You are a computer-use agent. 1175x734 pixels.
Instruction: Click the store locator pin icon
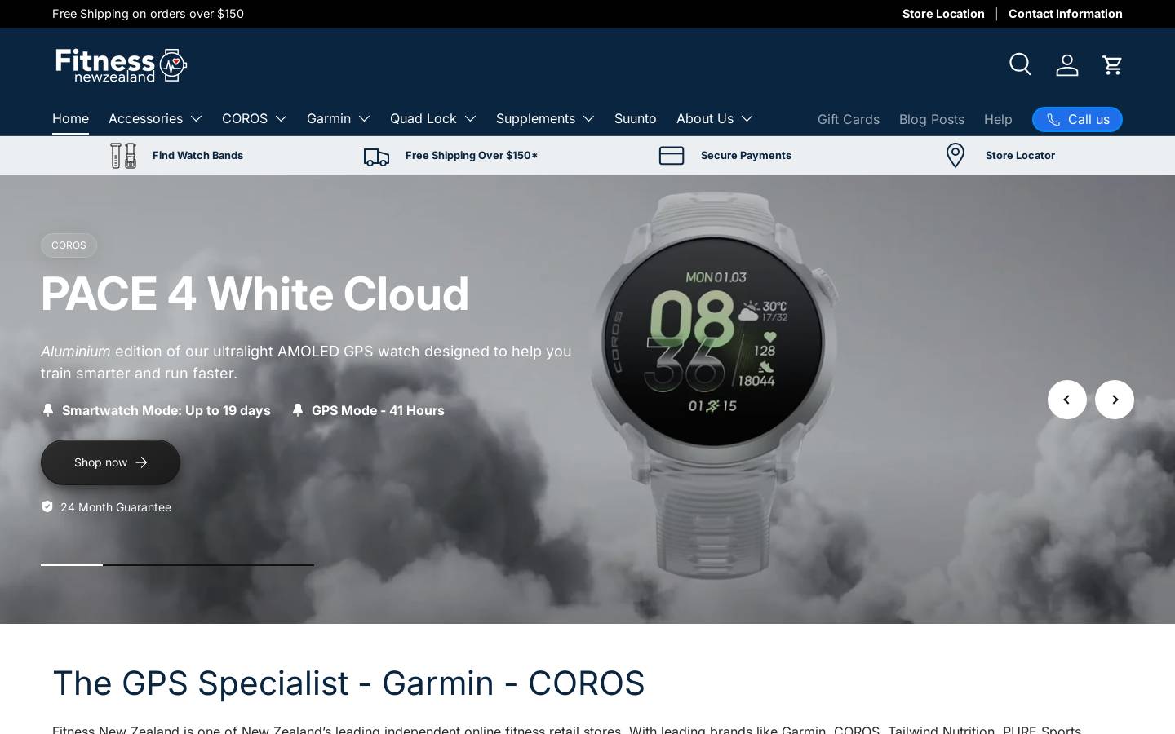coord(956,155)
